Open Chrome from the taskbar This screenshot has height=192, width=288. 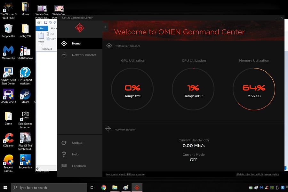104,188
